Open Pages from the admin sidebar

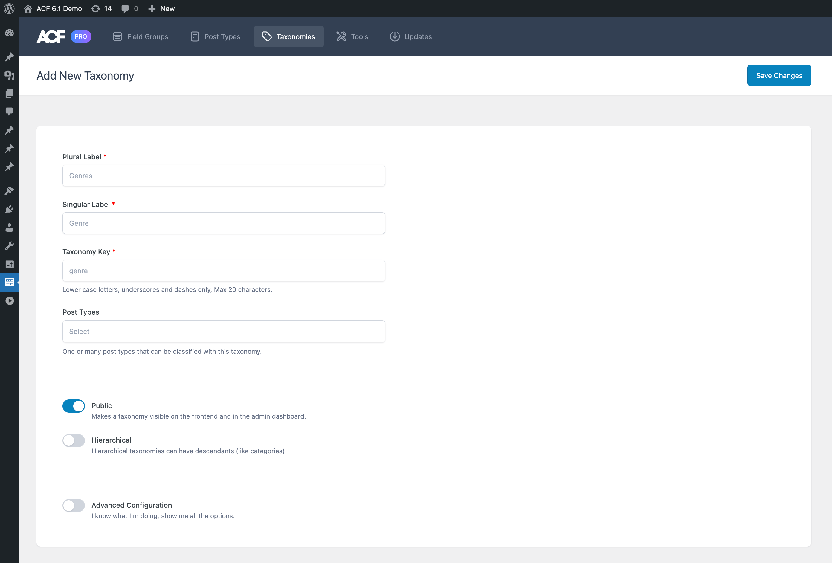(9, 94)
